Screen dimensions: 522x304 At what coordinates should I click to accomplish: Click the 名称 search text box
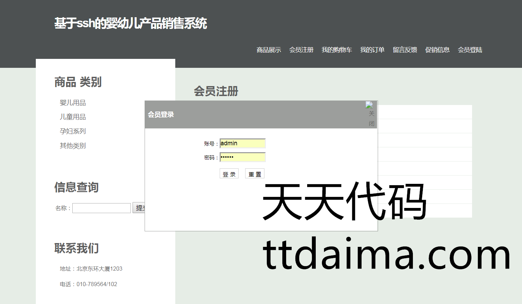coord(101,208)
